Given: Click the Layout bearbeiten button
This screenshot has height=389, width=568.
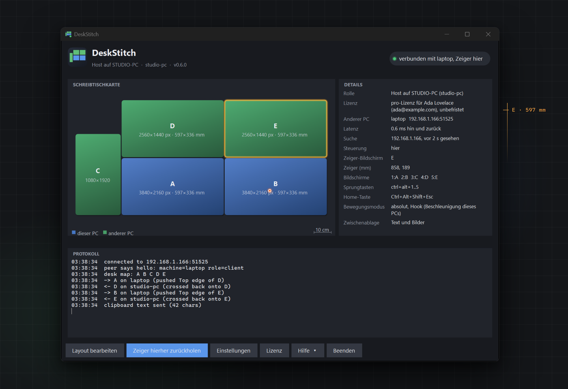Looking at the screenshot, I should point(95,351).
